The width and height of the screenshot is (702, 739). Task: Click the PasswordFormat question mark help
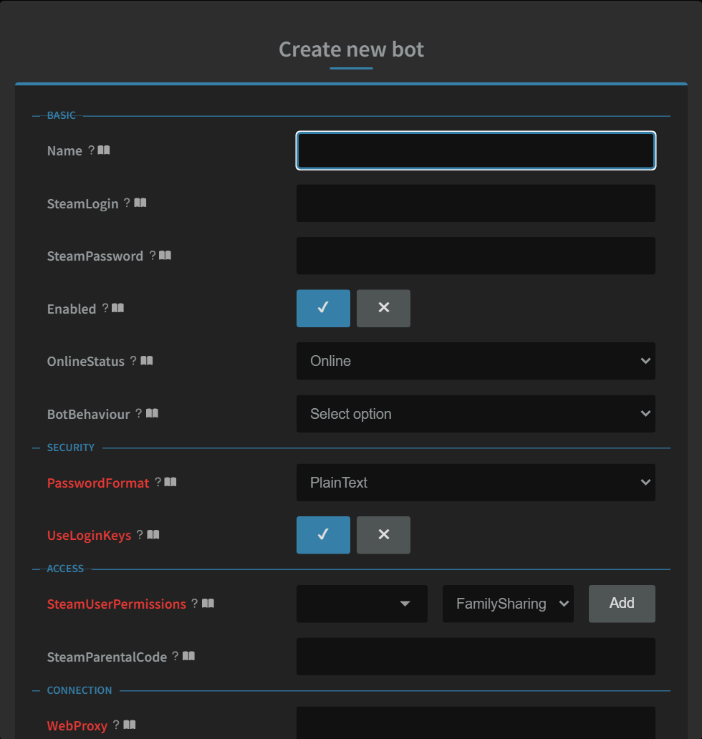point(158,482)
